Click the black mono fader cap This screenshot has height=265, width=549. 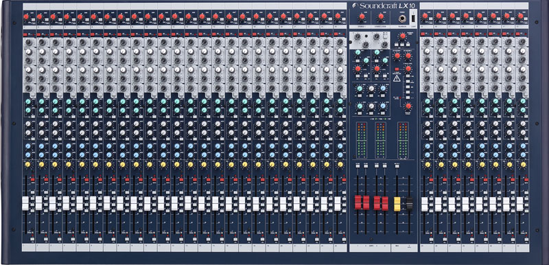point(409,204)
